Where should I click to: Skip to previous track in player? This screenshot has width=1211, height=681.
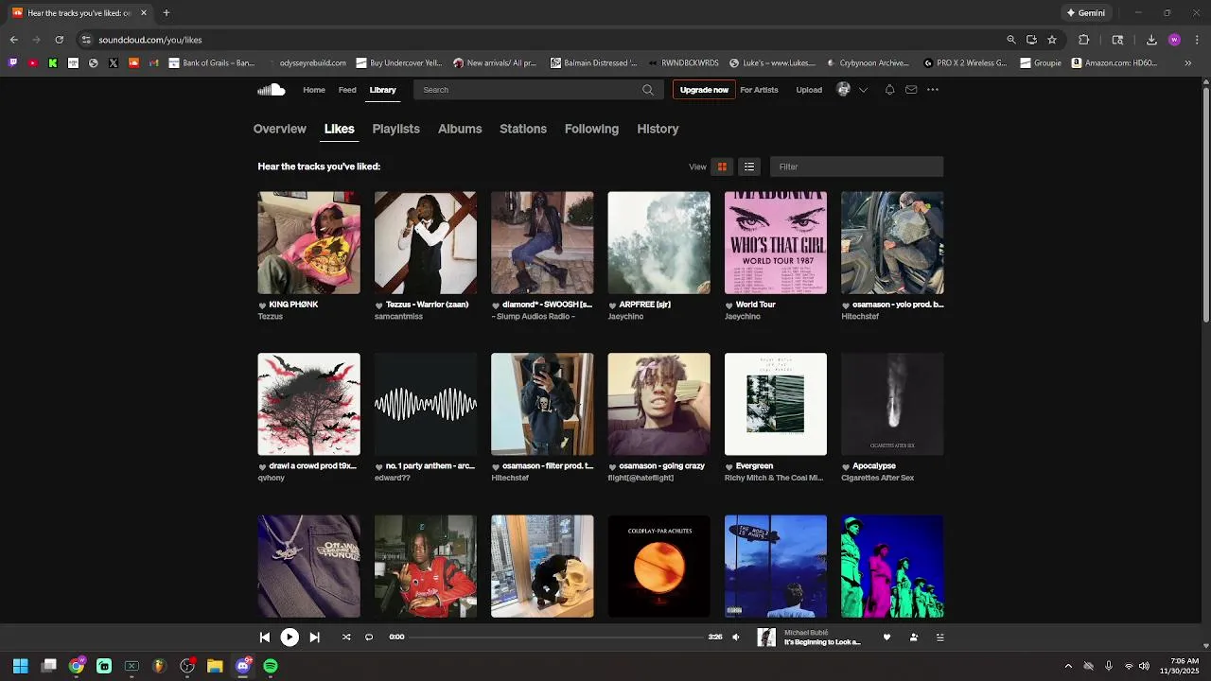265,637
